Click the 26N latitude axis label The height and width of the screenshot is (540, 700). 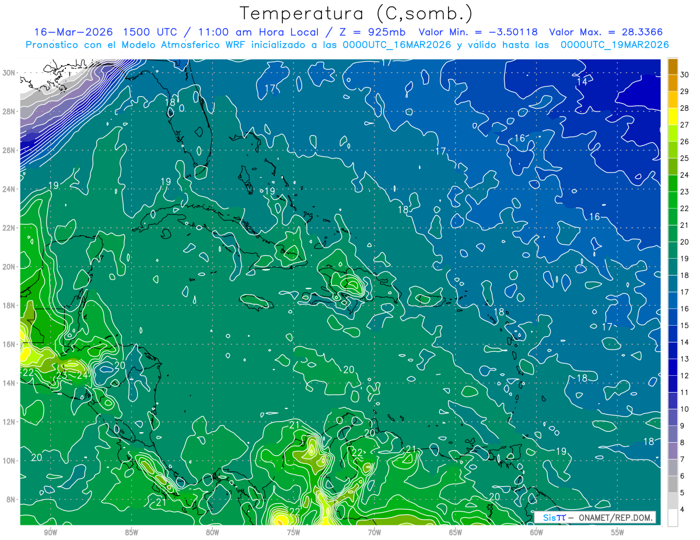pos(9,150)
